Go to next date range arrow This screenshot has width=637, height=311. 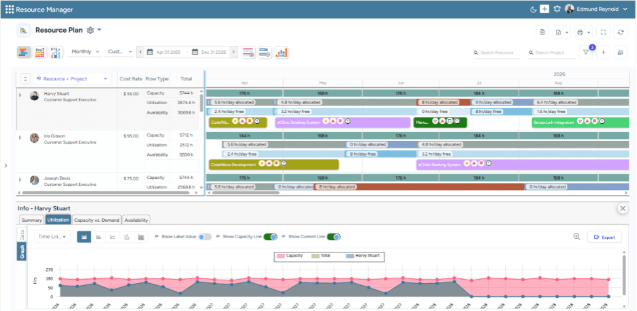(x=233, y=52)
